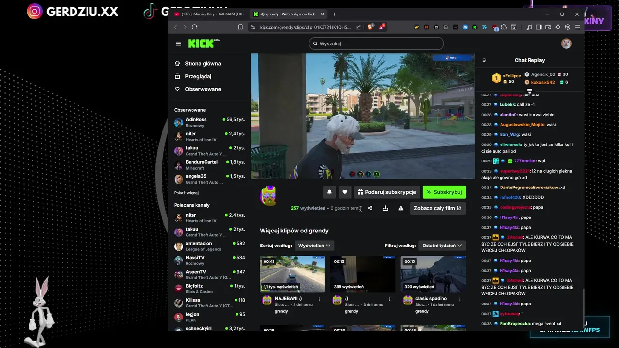Screen dimensions: 619x348
Task: Play the clasic spadino clip thumbnail
Action: click(433, 274)
